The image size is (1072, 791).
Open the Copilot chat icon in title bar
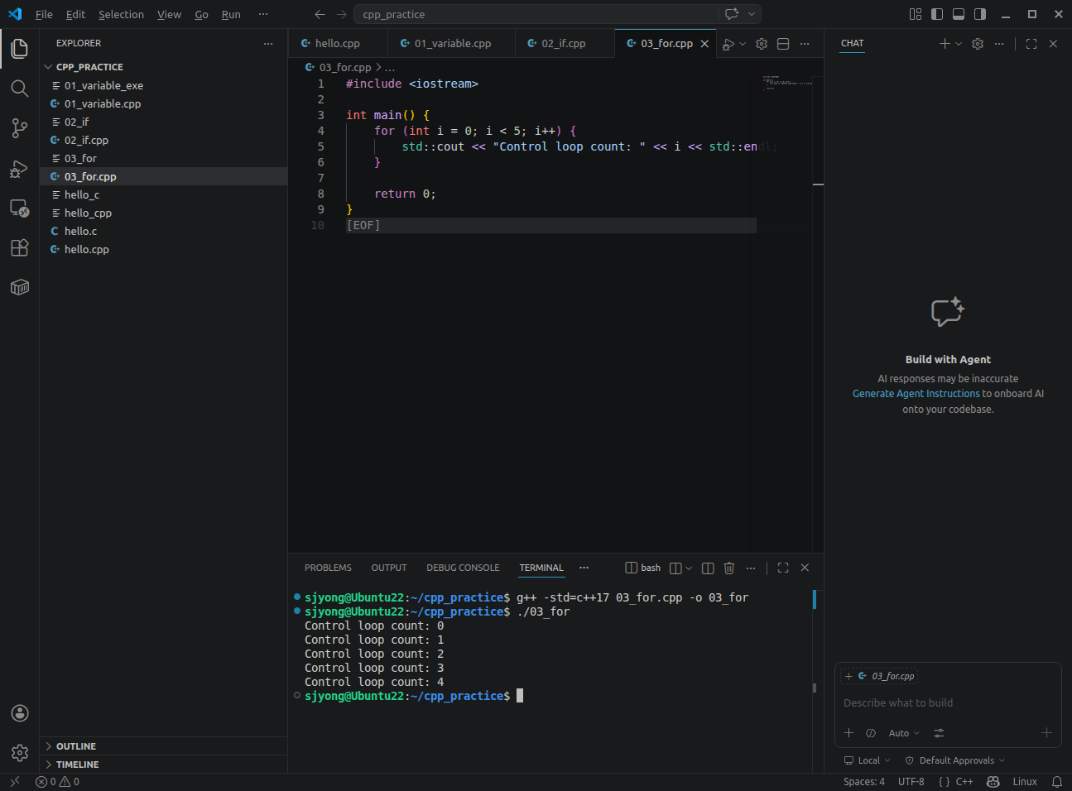point(732,14)
